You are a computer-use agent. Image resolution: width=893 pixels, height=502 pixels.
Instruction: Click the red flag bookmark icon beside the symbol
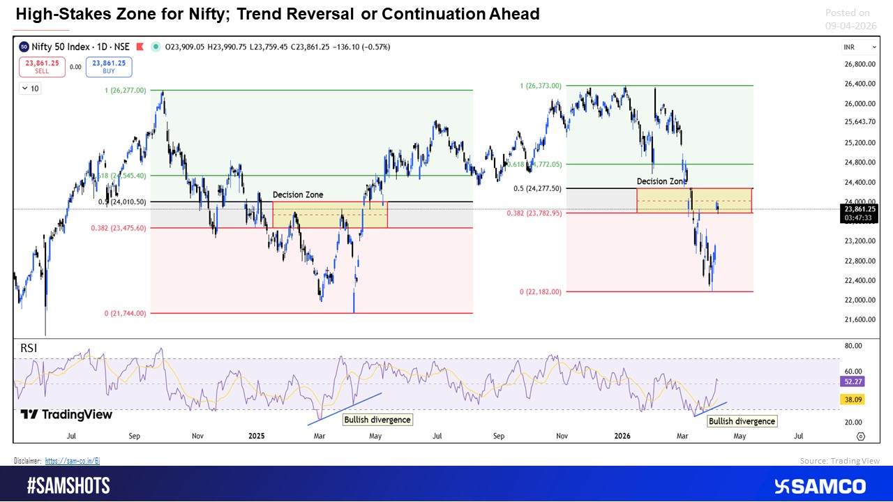coord(141,47)
